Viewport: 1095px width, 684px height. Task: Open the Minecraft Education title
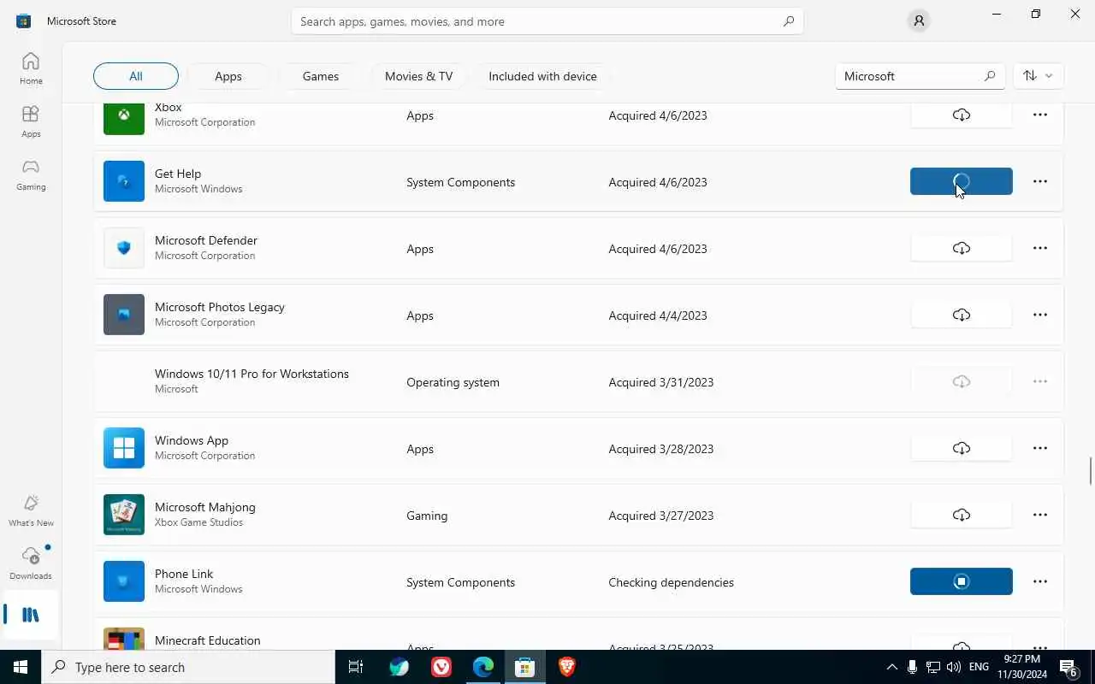(x=208, y=640)
